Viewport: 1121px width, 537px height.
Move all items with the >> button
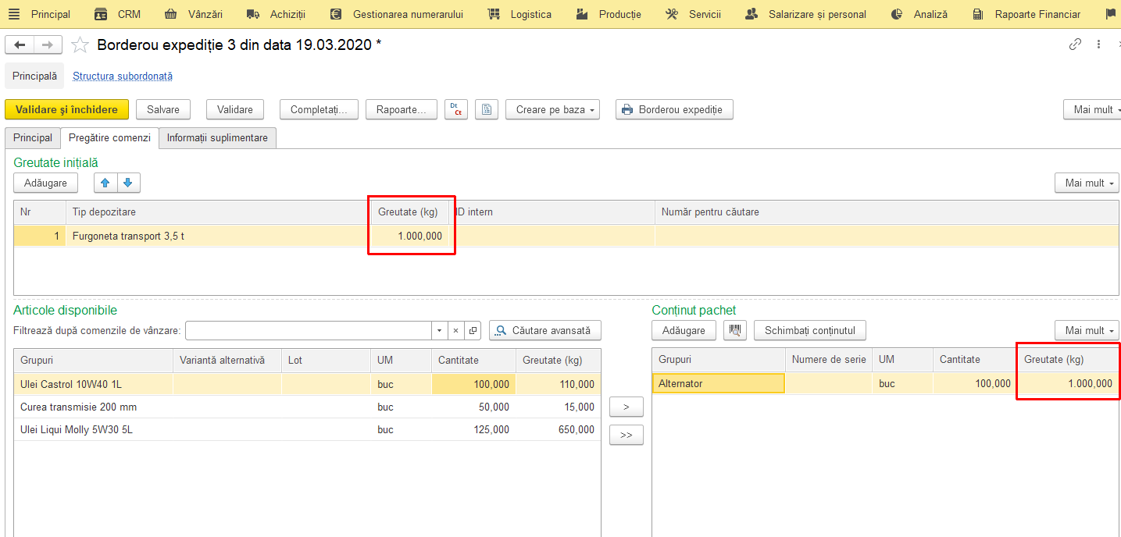pos(627,435)
